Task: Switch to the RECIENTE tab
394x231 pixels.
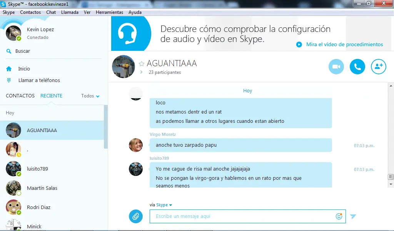Action: [51, 96]
